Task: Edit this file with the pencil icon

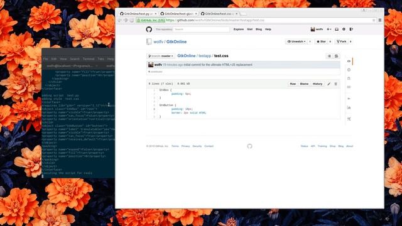Action: (329, 83)
